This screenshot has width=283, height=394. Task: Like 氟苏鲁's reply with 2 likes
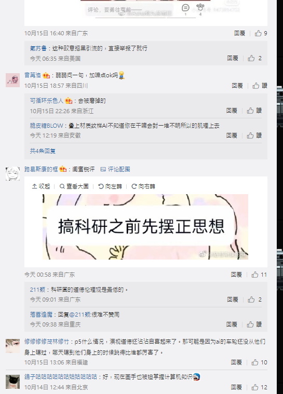point(254,58)
